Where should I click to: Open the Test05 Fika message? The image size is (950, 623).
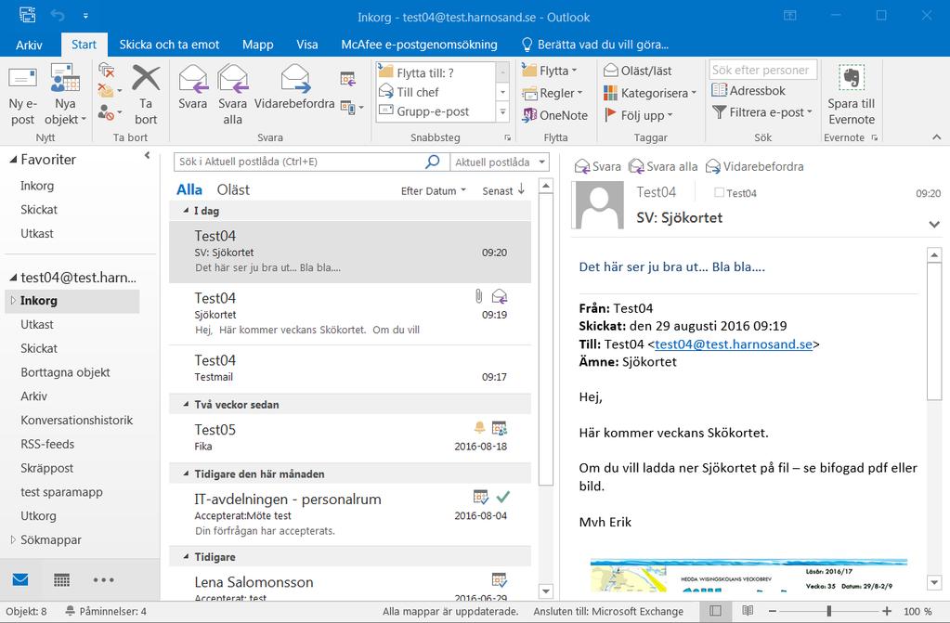coord(350,437)
